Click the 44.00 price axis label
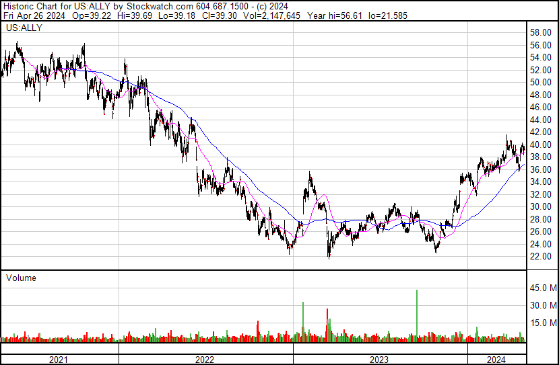 [x=540, y=120]
